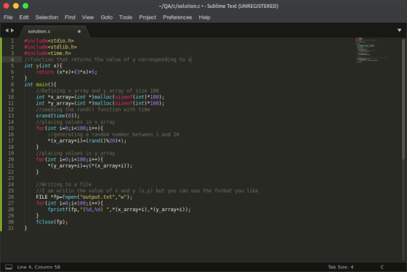Open the Selection menu
The height and width of the screenshot is (272, 407).
[x=47, y=17]
